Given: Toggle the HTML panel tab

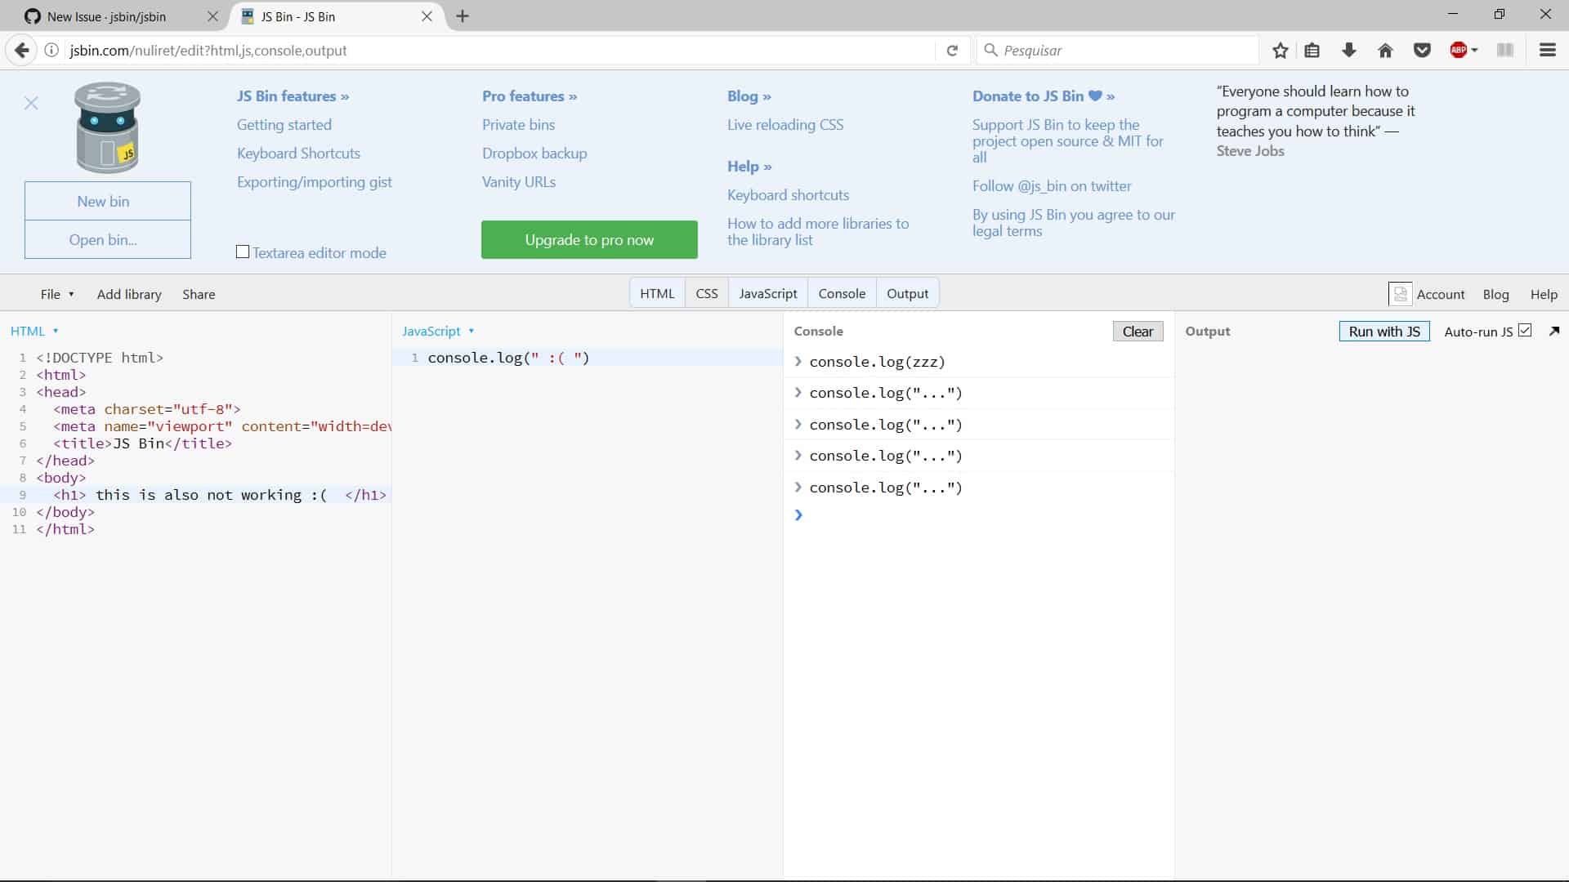Looking at the screenshot, I should click(657, 294).
